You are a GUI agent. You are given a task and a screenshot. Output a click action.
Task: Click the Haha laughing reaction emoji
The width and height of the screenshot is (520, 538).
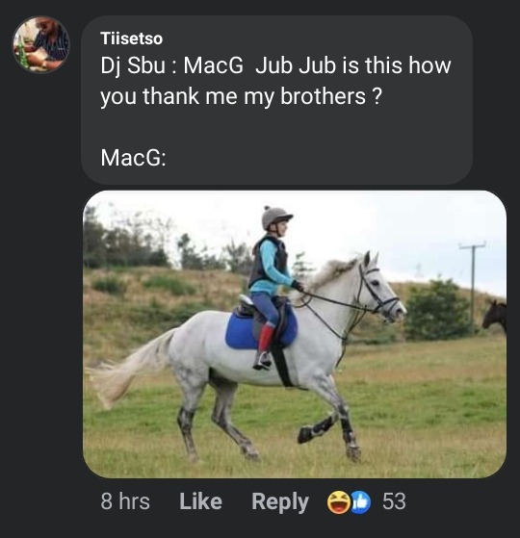click(339, 502)
